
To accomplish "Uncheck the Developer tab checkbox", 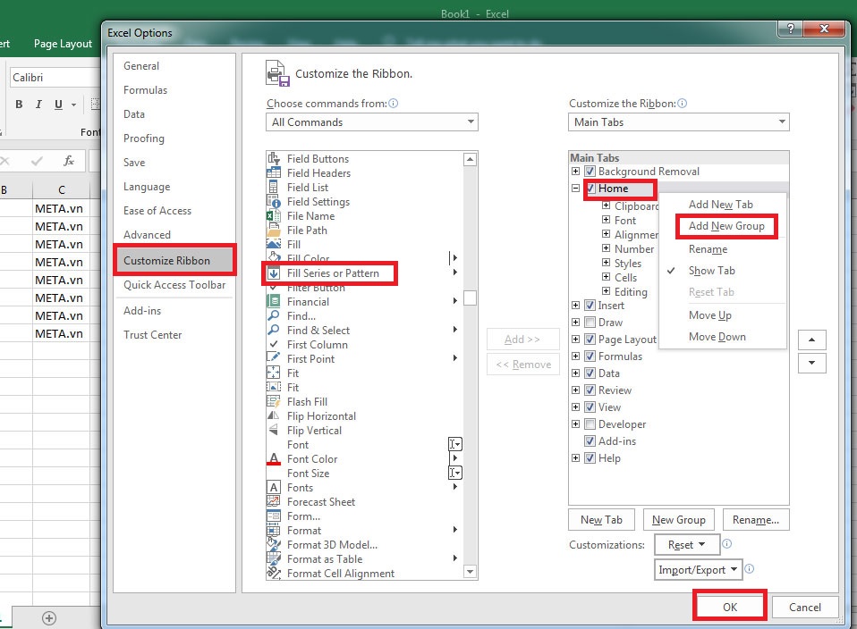I will pos(588,424).
